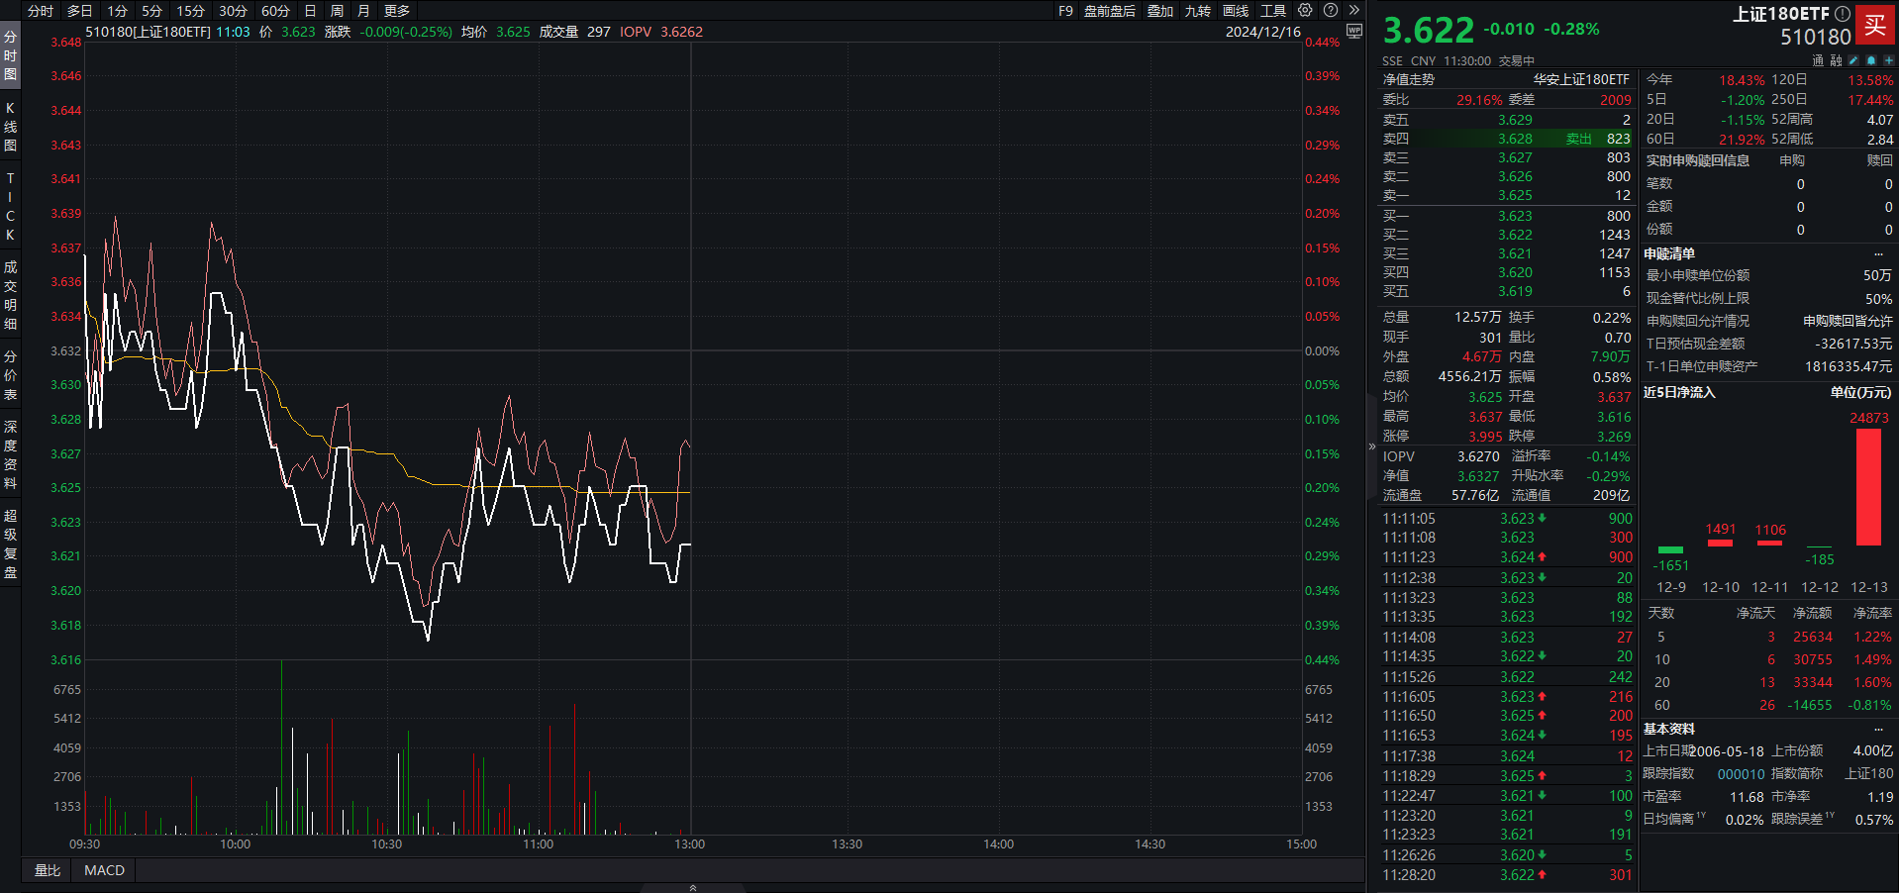Click the 5-day net flow row
Screen dimensions: 1899x893
(x=1768, y=638)
